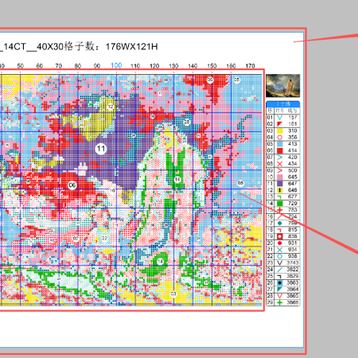Pick the green swatch for thread 729

[x=279, y=204]
